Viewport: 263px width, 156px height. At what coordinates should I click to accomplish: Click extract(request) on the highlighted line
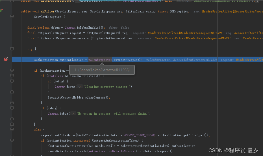click(x=127, y=60)
